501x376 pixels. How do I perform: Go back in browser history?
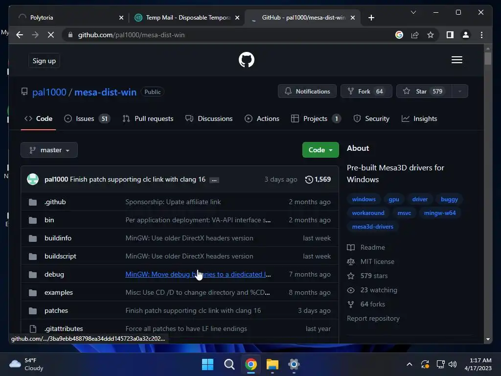point(20,35)
